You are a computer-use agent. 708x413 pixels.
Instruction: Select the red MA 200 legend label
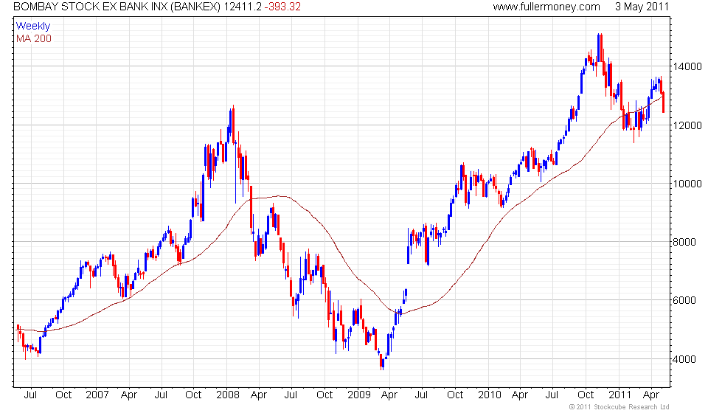click(34, 39)
